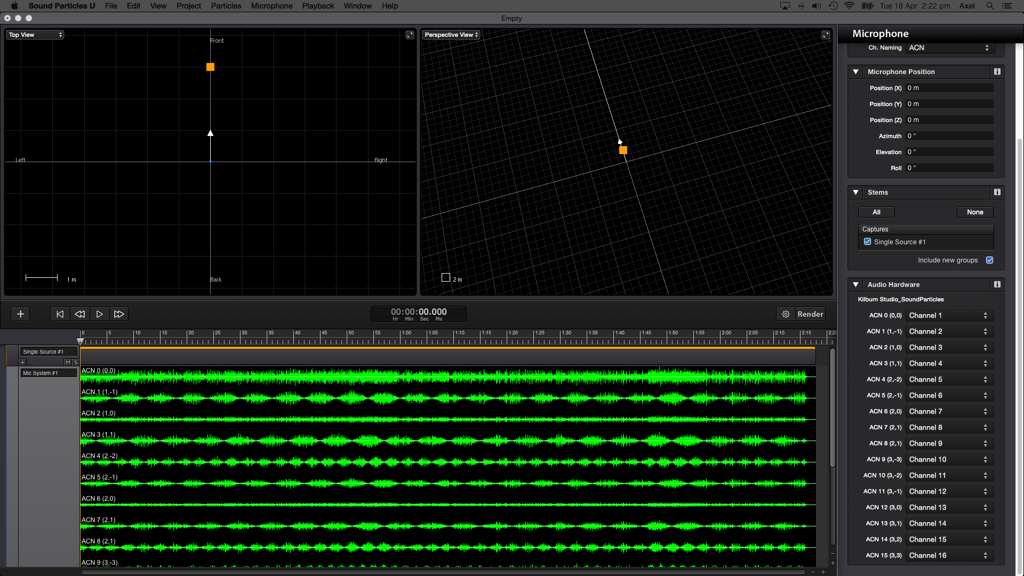The width and height of the screenshot is (1024, 576).
Task: Maximize the Perspective View panel
Action: [x=826, y=35]
